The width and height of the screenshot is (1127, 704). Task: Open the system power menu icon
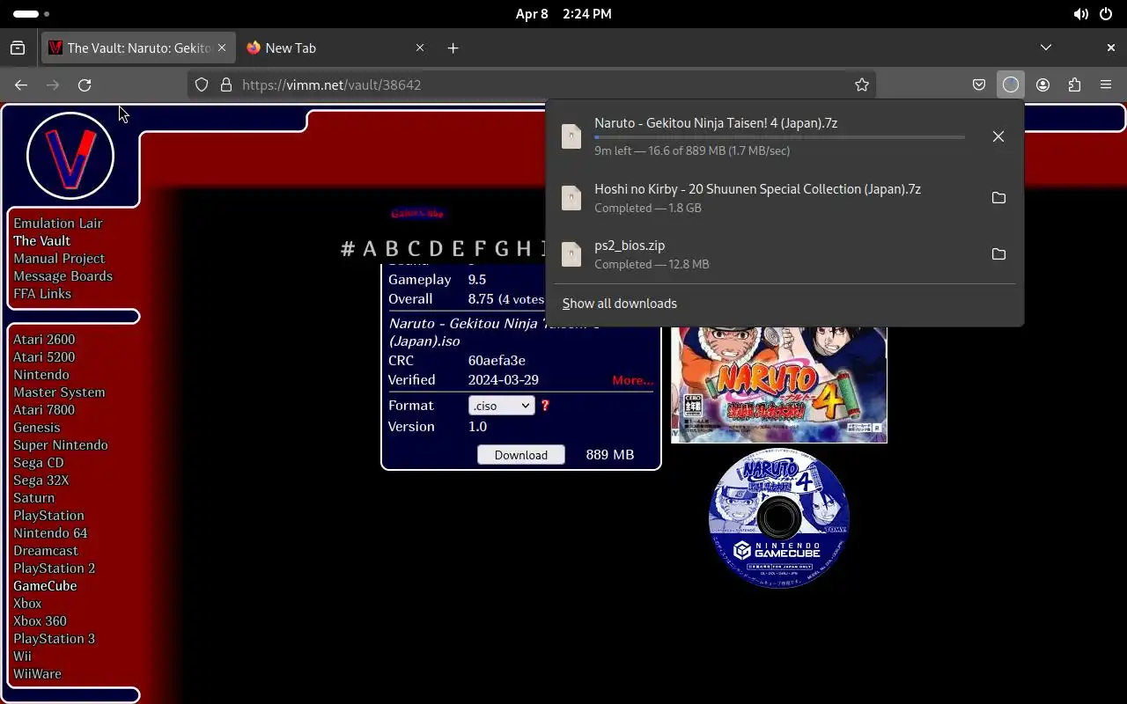(x=1105, y=14)
